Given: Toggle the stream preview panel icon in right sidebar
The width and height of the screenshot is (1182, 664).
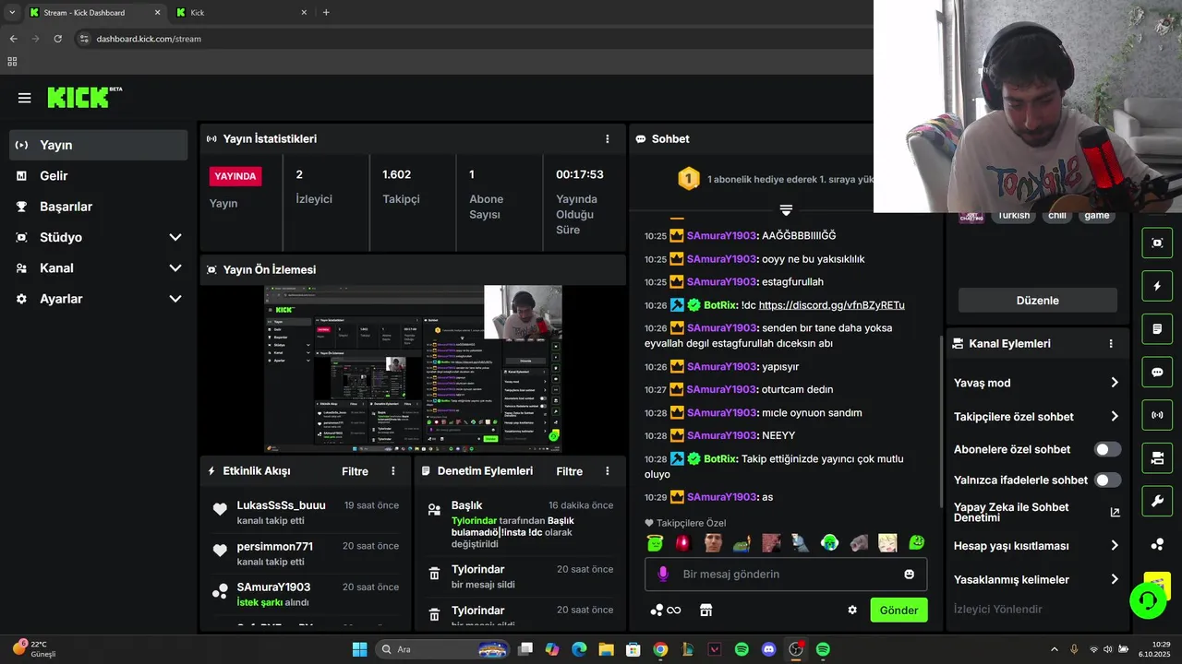Looking at the screenshot, I should pos(1157,243).
